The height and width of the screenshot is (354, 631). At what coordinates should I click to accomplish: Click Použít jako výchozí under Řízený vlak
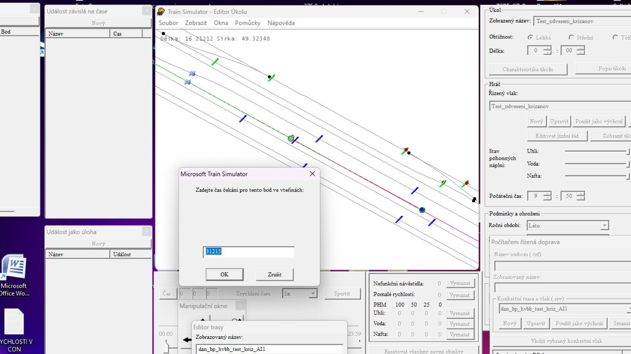click(599, 121)
